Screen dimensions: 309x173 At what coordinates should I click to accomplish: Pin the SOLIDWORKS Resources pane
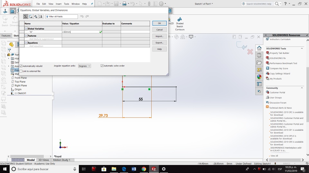pos(307,35)
